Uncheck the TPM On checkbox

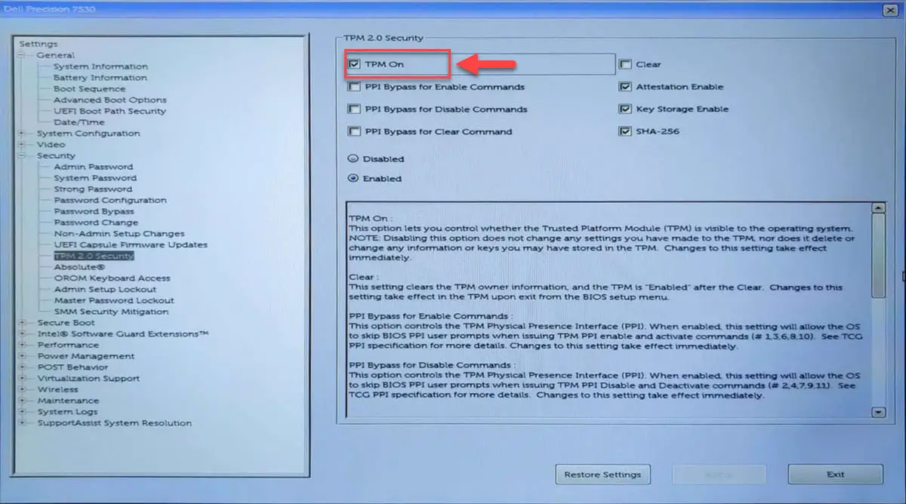click(x=354, y=63)
